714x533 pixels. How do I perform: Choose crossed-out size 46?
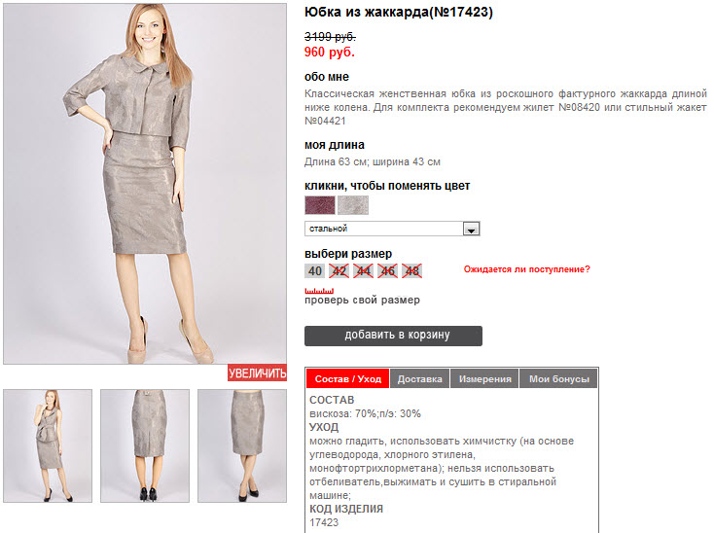pyautogui.click(x=387, y=270)
